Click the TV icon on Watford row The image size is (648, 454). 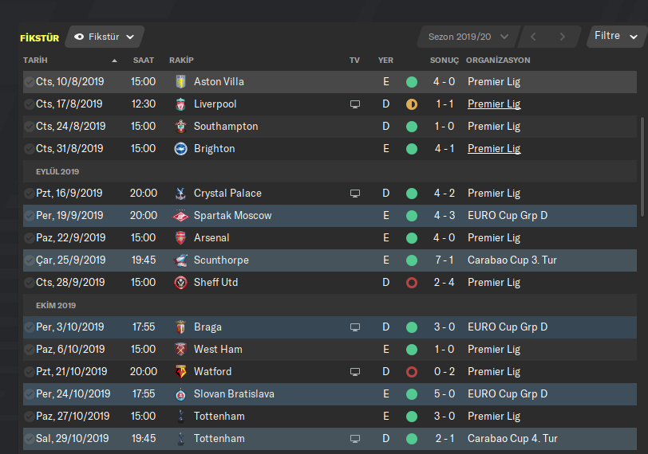click(x=355, y=372)
